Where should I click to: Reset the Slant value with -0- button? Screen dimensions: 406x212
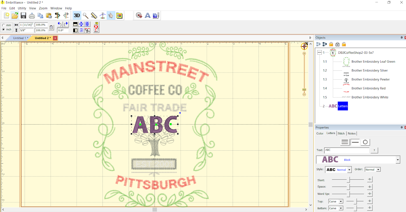click(370, 179)
